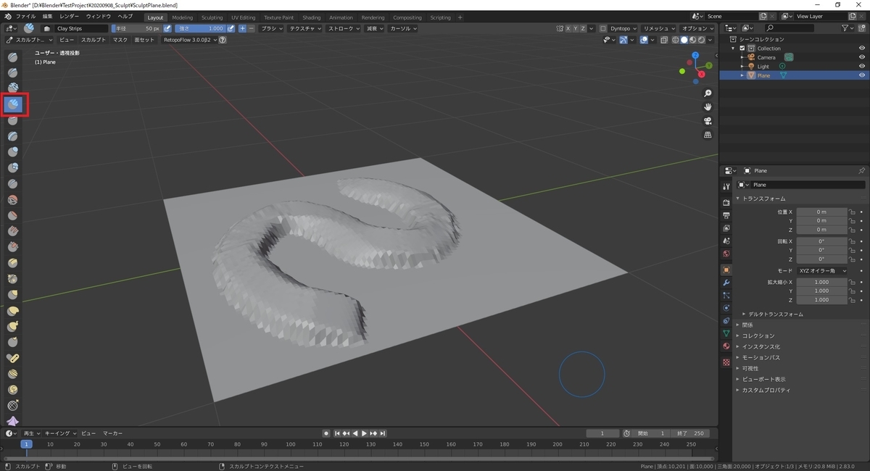The height and width of the screenshot is (471, 870).
Task: Expand デルタトランスフォーム panel
Action: click(x=774, y=314)
